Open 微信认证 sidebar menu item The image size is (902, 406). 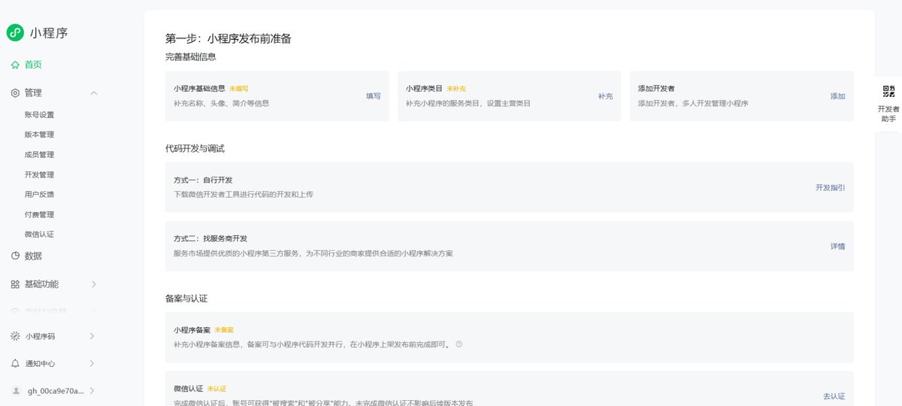39,235
